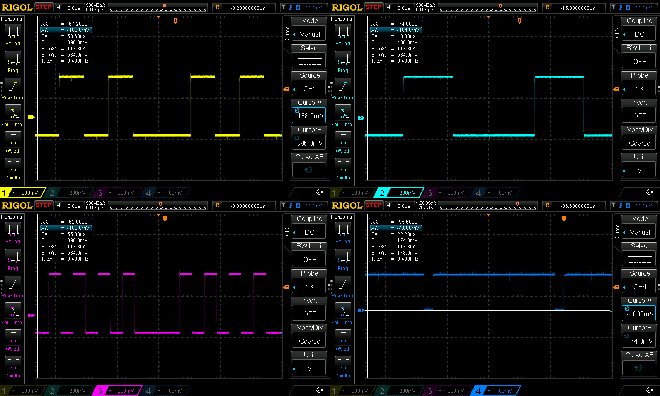Select Period measurement in blue CH4 capture
The image size is (660, 396).
(x=343, y=233)
